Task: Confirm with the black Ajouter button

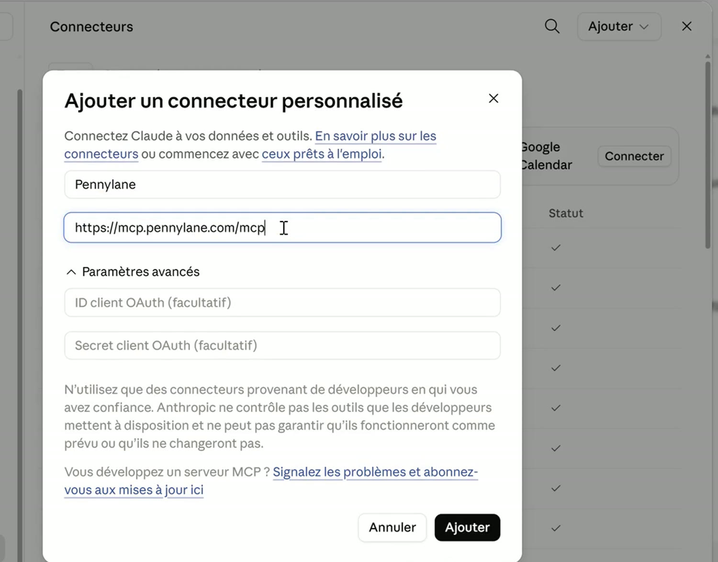Action: click(x=467, y=528)
